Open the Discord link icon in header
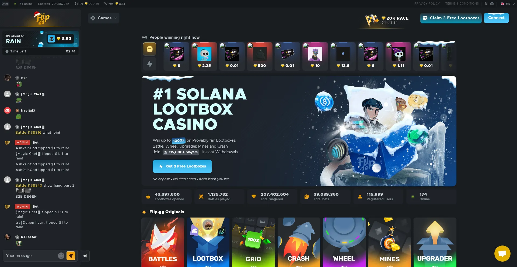Screen dimensions: 517x267 492,4
